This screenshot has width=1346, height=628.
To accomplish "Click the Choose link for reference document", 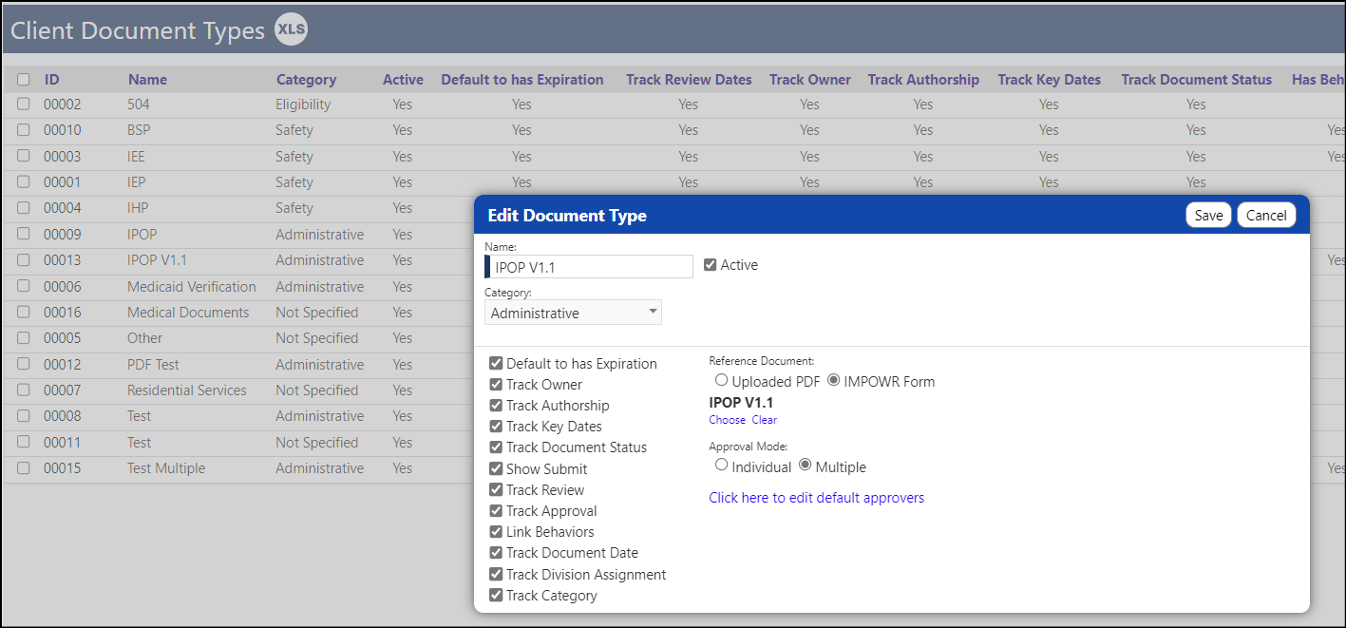I will point(728,420).
